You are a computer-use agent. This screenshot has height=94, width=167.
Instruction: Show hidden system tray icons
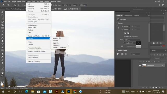point(137,92)
